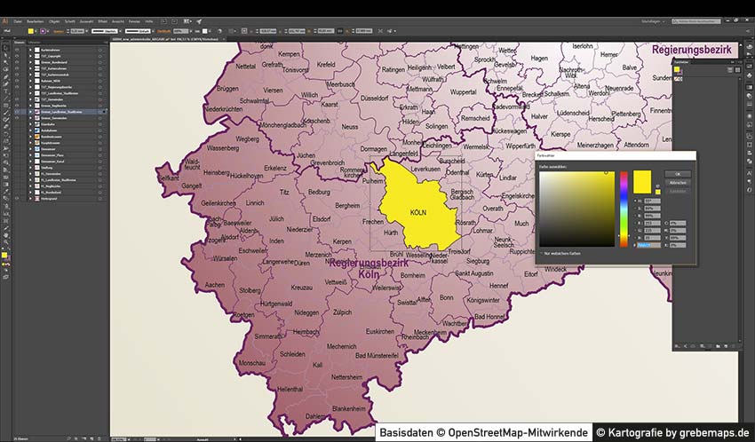The width and height of the screenshot is (755, 442).
Task: Open the workspace switcher dropdown at top right
Action: tap(659, 20)
